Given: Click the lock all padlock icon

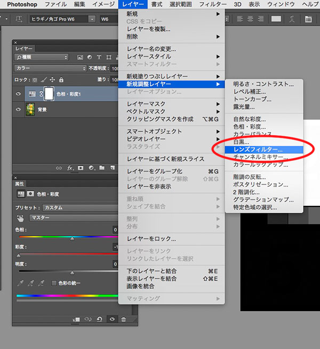Looking at the screenshot, I should tap(61, 80).
